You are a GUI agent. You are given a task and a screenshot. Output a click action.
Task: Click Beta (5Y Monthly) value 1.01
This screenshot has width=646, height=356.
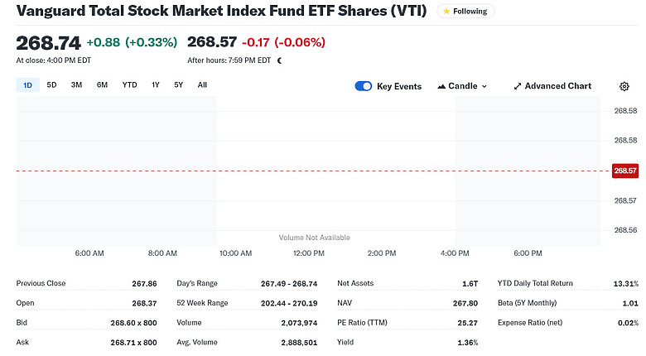630,303
